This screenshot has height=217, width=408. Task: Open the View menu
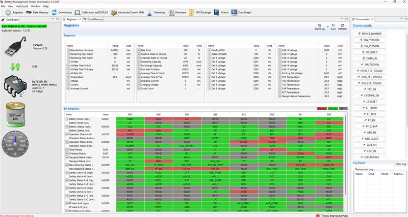point(10,6)
